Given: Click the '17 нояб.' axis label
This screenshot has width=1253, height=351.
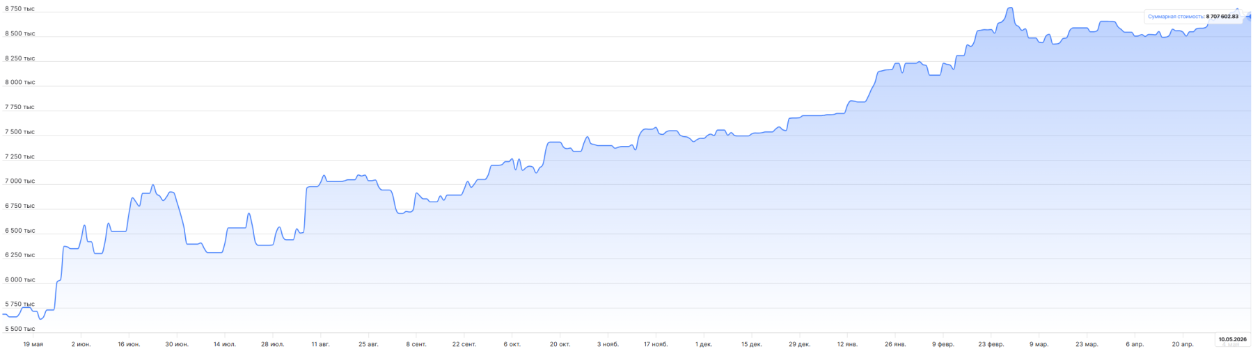Looking at the screenshot, I should pyautogui.click(x=656, y=344).
